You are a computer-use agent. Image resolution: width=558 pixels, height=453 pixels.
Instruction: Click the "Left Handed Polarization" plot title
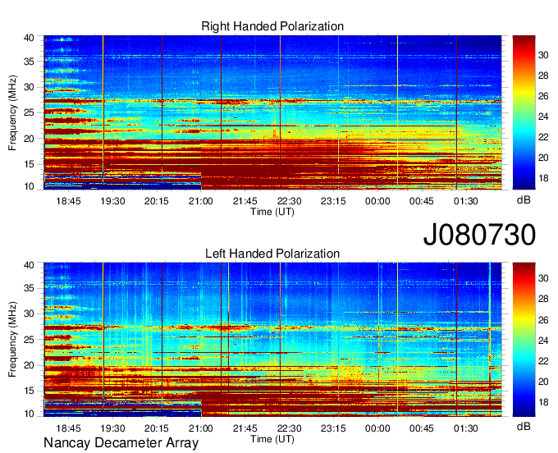click(272, 254)
